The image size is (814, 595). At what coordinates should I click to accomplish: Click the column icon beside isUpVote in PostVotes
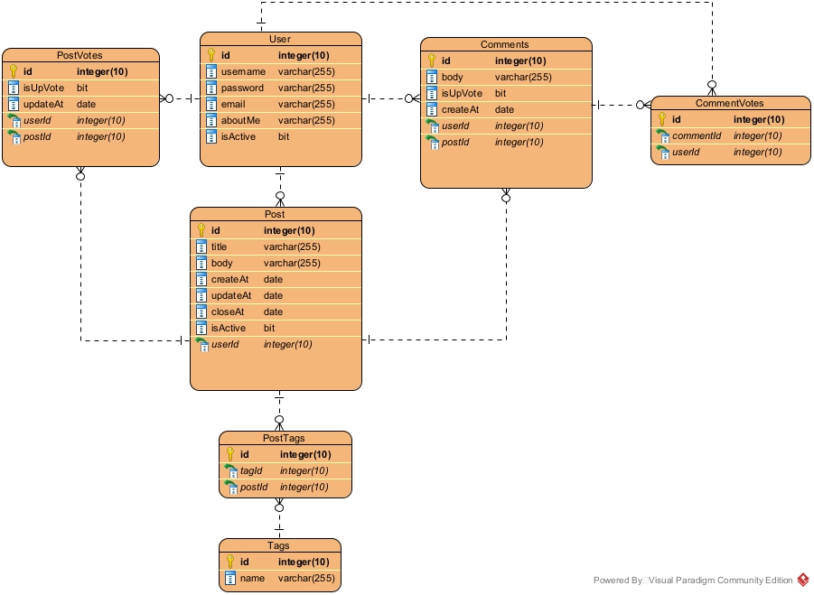tap(14, 88)
